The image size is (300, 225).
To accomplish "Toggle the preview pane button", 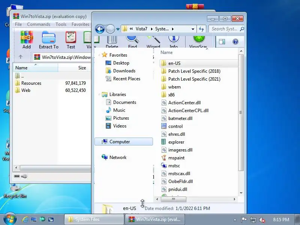I will tap(222, 42).
